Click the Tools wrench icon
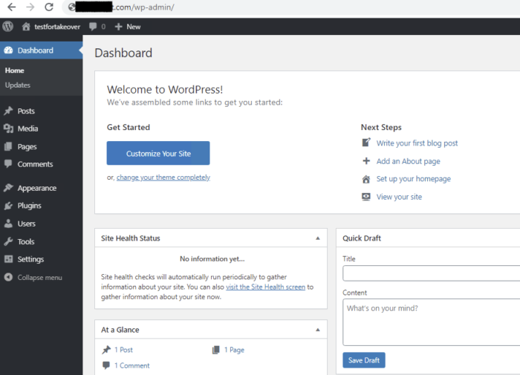Viewport: 520px width, 375px height. [8, 241]
